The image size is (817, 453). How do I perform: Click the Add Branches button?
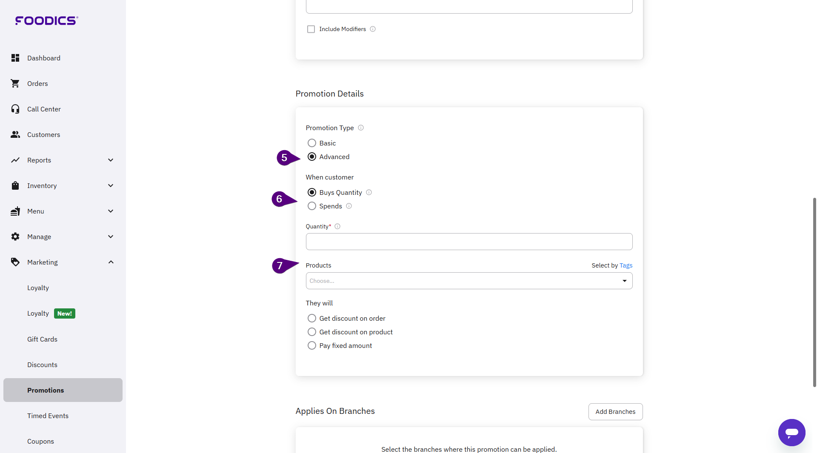click(x=615, y=411)
